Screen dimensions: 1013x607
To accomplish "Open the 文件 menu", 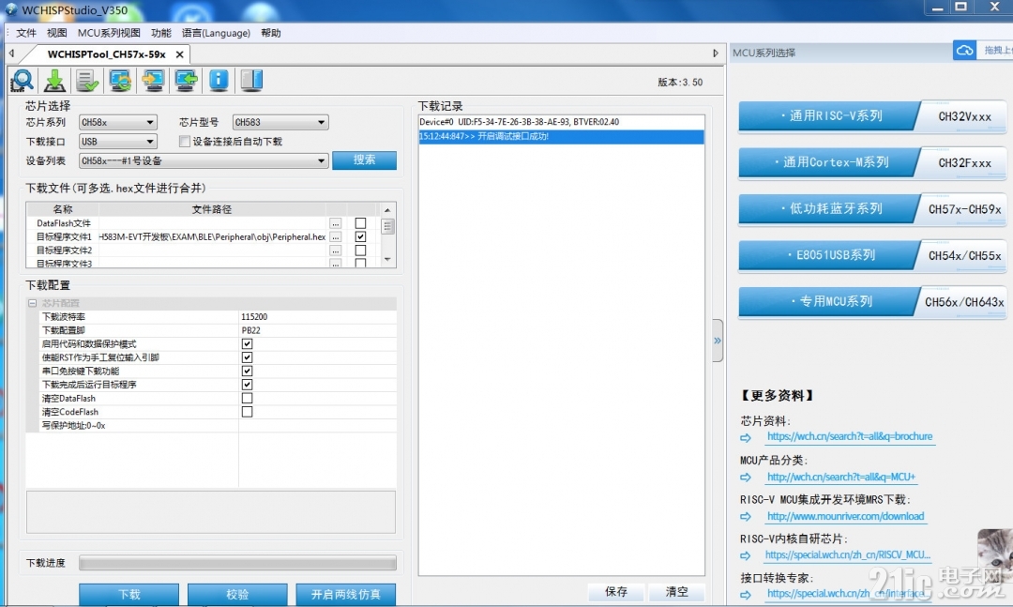I will [26, 33].
